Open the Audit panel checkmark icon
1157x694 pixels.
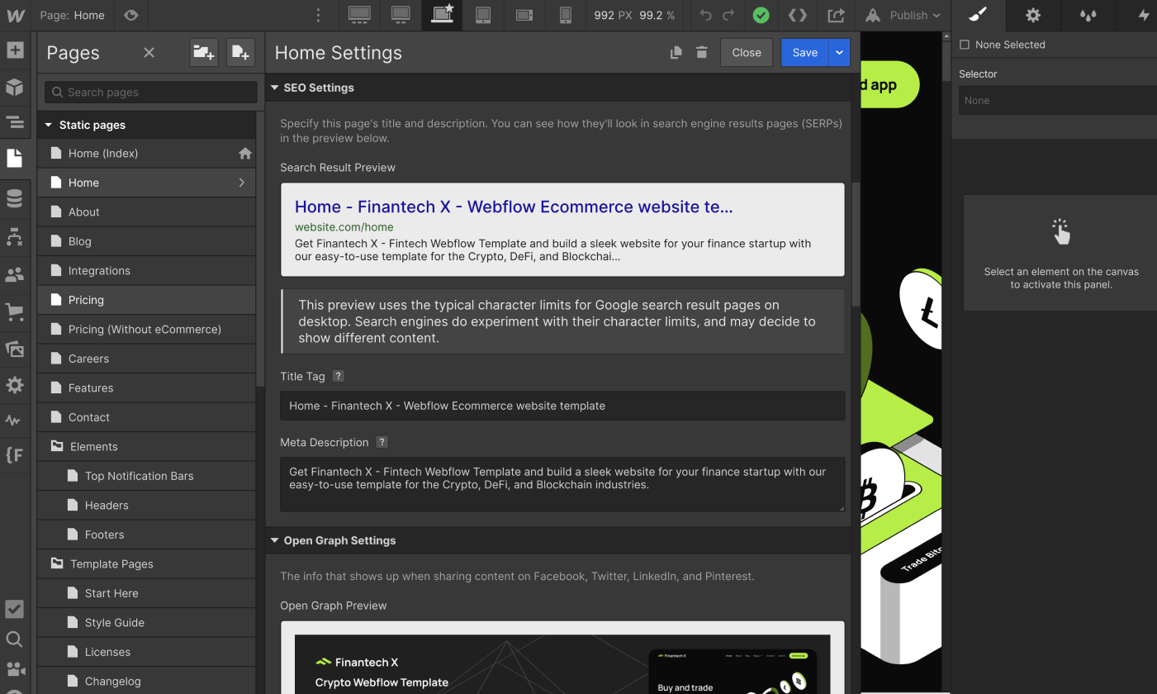tap(15, 609)
